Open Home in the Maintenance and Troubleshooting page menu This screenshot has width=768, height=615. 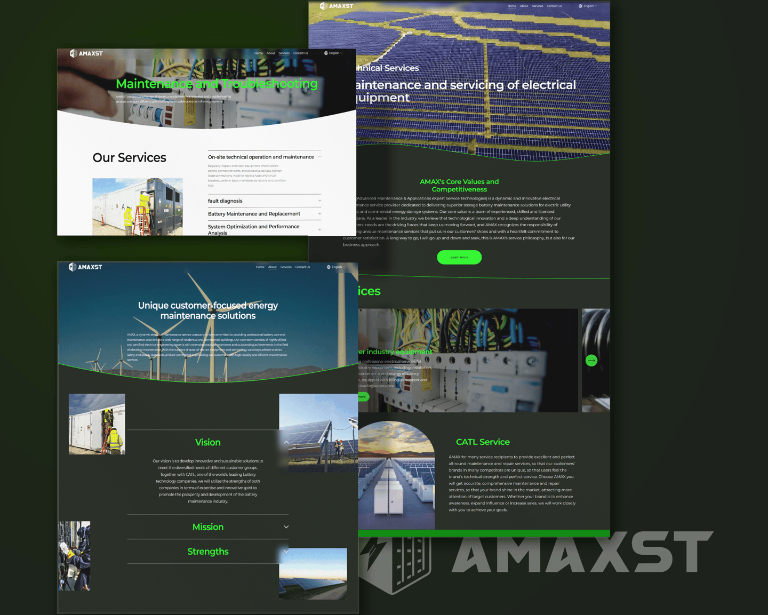[x=259, y=53]
